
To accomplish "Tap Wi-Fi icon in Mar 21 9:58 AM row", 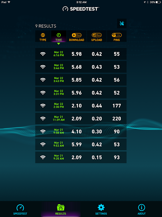I will [x=43, y=132].
